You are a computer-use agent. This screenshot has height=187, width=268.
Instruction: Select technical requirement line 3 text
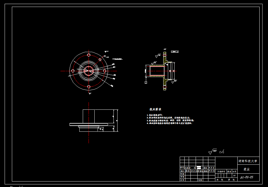click(170, 120)
